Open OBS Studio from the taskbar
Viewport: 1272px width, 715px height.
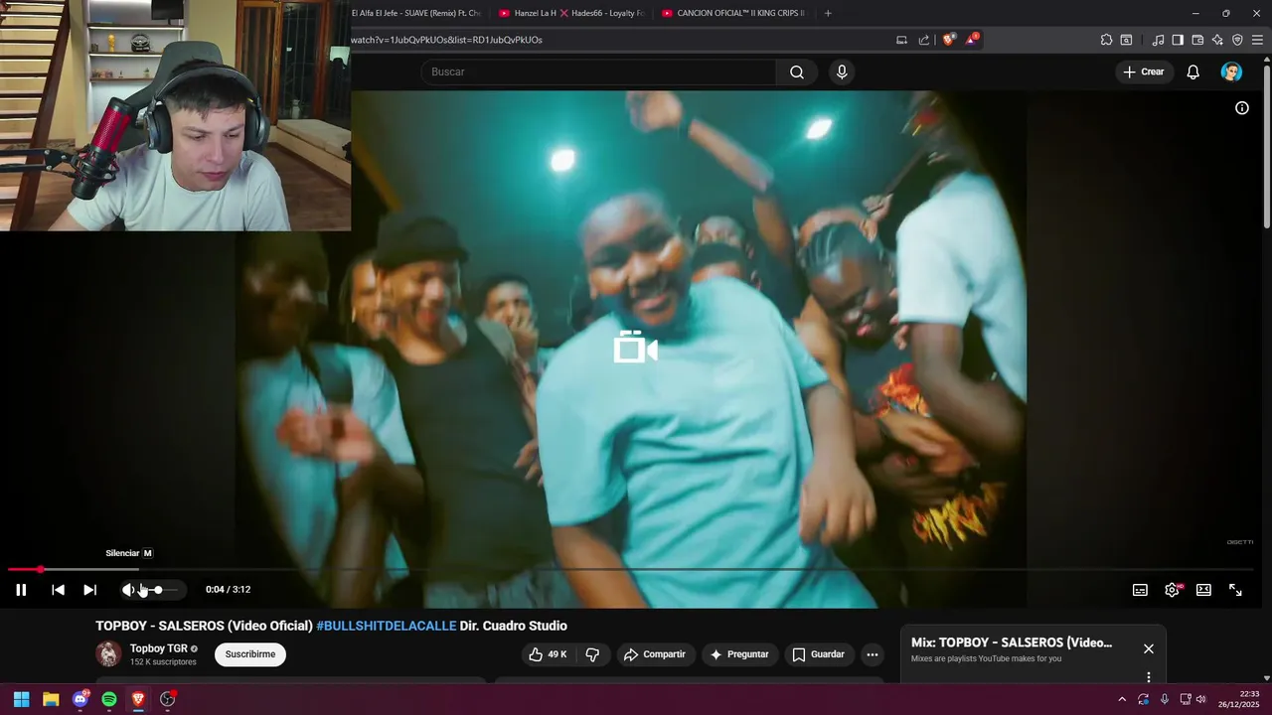(168, 699)
